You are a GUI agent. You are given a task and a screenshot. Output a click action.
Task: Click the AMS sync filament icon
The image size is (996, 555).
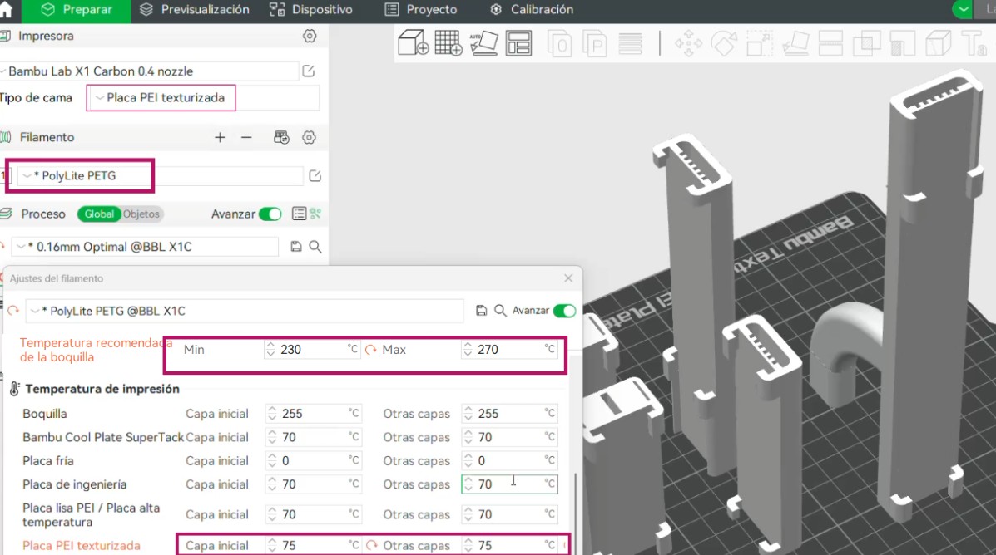(x=281, y=138)
